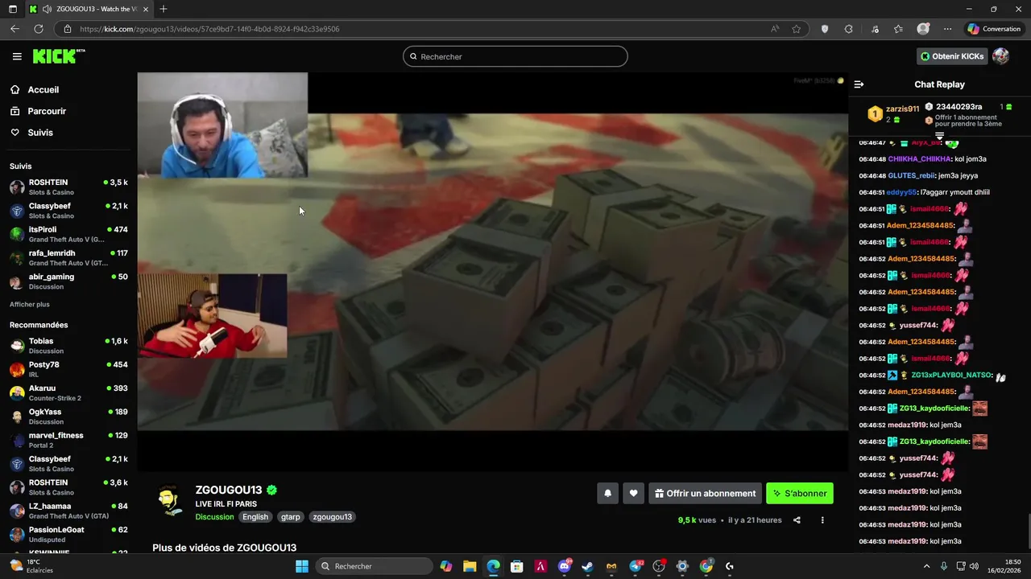Open Edge settings and more menu

[947, 29]
